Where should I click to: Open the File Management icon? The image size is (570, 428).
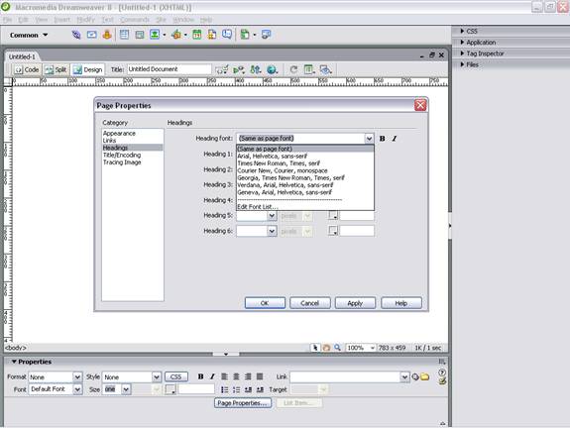click(x=256, y=69)
